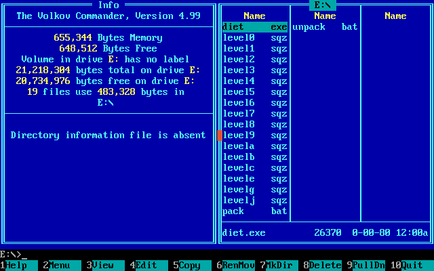Click the E:\ panel title tab

pyautogui.click(x=323, y=5)
